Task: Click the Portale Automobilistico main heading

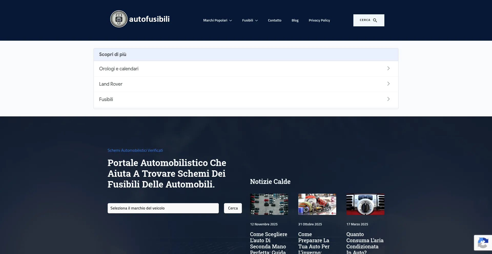Action: tap(167, 173)
